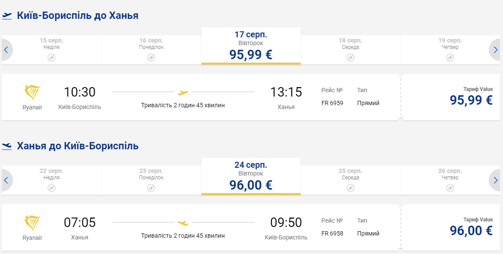Show earlier return dates with the left arrow

pos(6,180)
